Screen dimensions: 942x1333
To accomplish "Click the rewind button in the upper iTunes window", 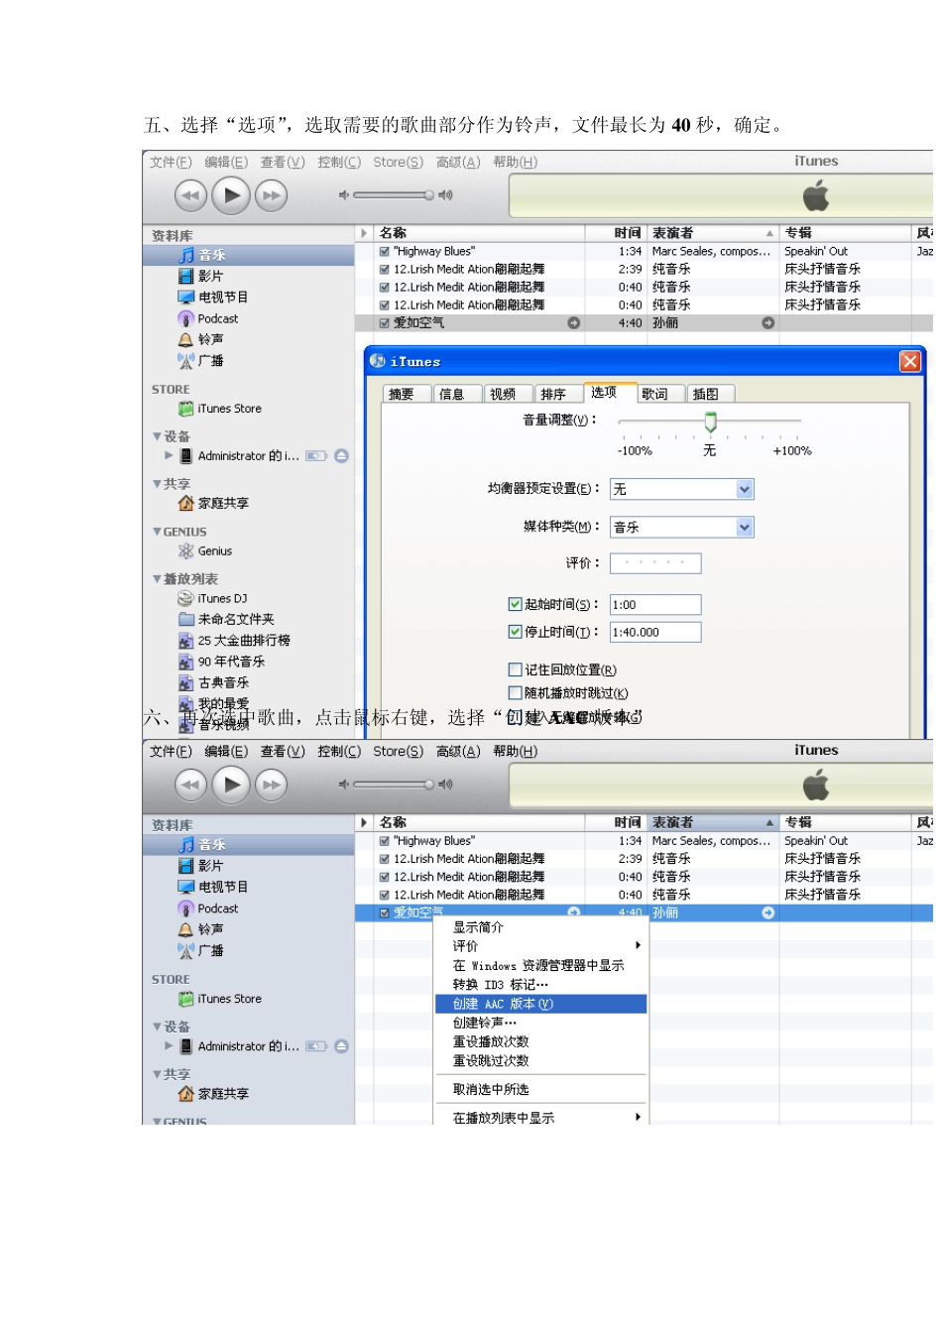I will pyautogui.click(x=190, y=195).
